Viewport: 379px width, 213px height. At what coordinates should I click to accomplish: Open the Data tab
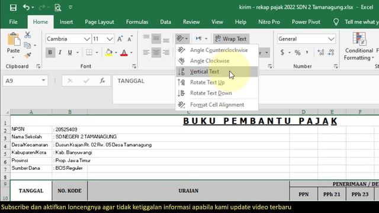coord(166,22)
